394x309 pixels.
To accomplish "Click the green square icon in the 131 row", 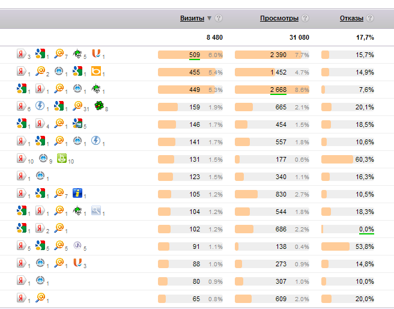I will tap(62, 158).
